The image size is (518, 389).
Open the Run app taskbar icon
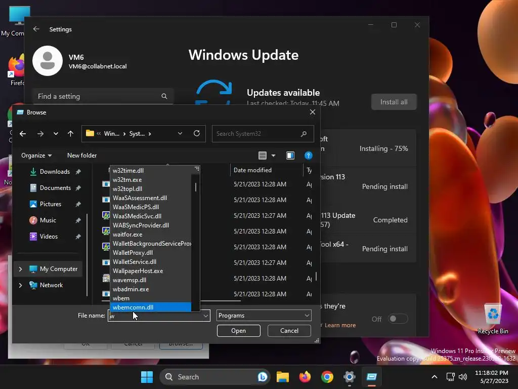[x=371, y=377]
